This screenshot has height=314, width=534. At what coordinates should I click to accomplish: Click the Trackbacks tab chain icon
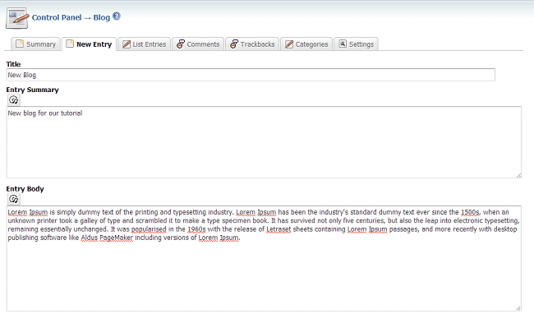click(x=234, y=44)
